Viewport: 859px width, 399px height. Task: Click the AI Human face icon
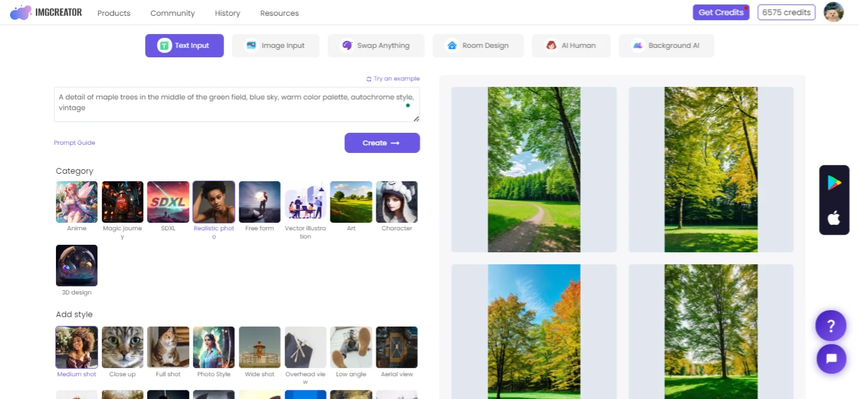click(551, 45)
